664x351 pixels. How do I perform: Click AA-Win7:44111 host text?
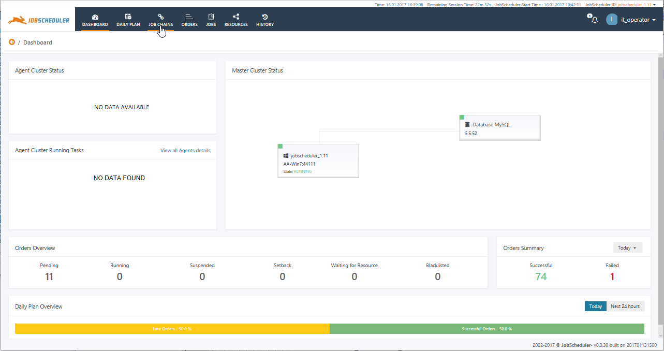coord(300,164)
